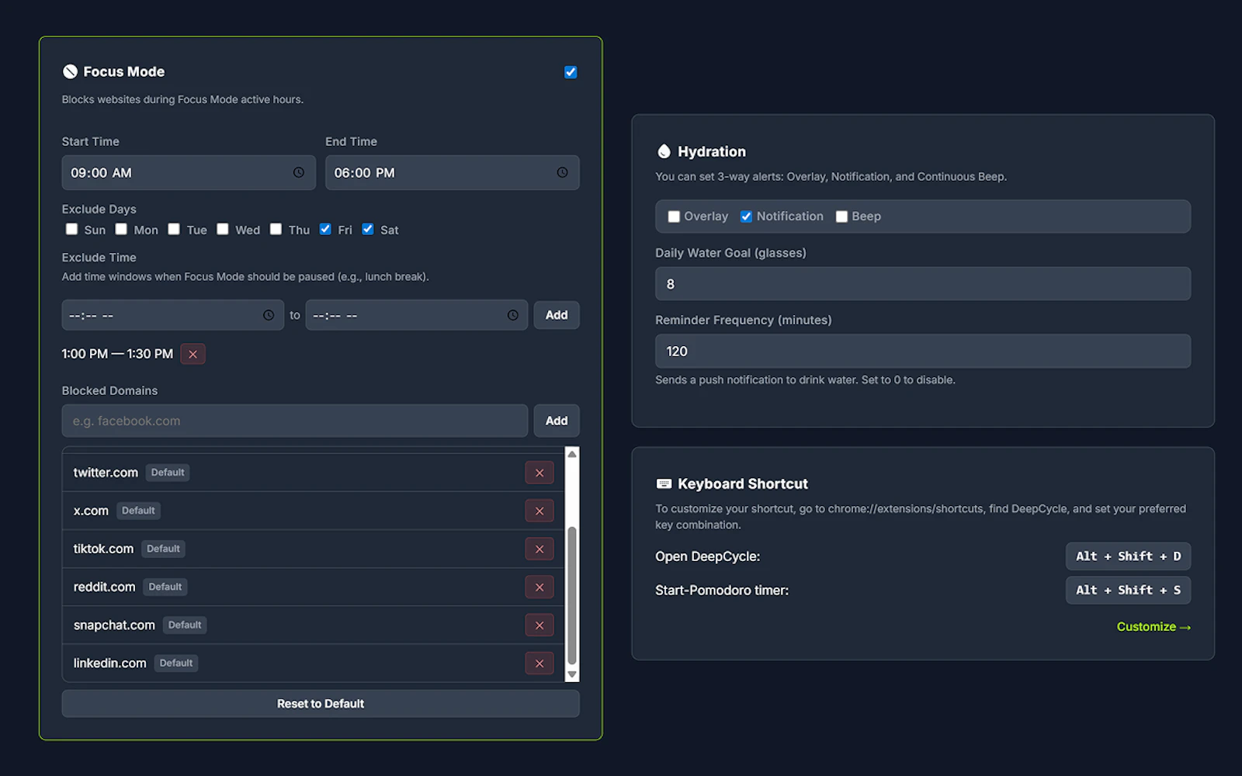Remove reddit.com from the blocked list
This screenshot has height=776, width=1242.
[x=539, y=587]
